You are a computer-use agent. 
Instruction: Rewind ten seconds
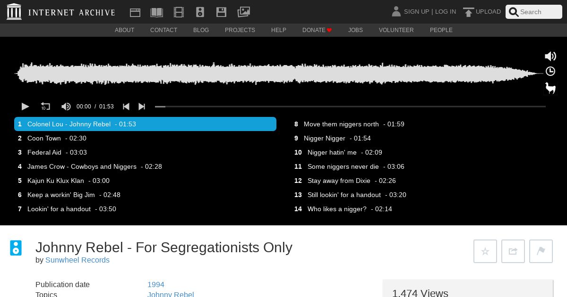click(x=45, y=107)
